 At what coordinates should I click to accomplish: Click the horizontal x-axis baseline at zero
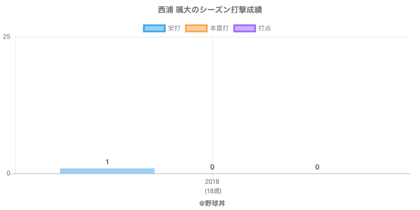pos(315,173)
